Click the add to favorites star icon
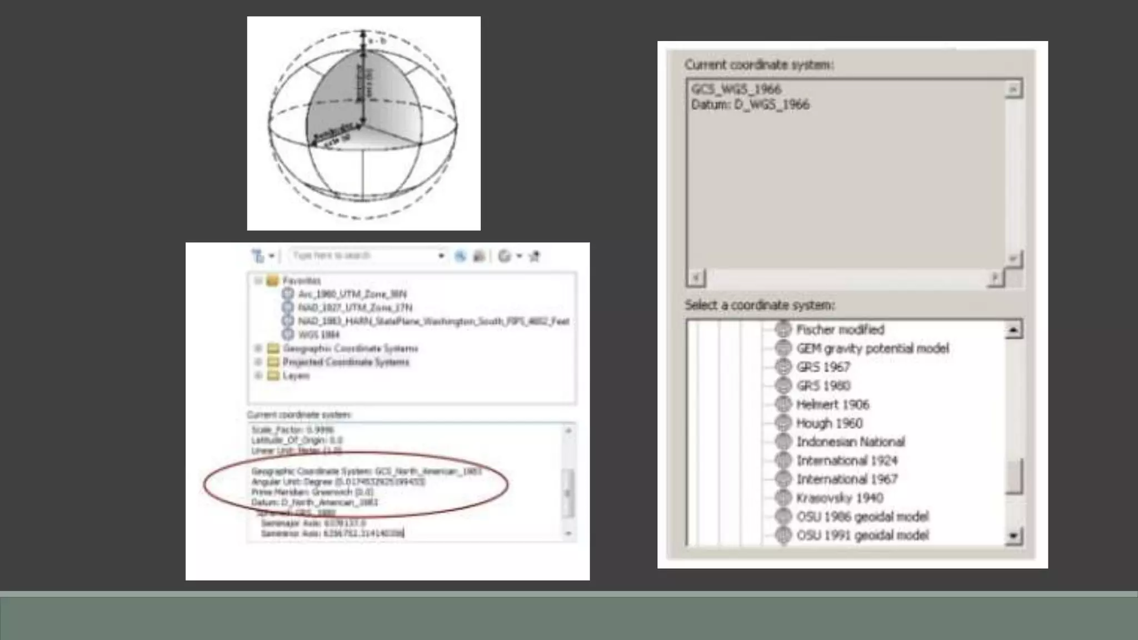The width and height of the screenshot is (1138, 640). tap(535, 256)
